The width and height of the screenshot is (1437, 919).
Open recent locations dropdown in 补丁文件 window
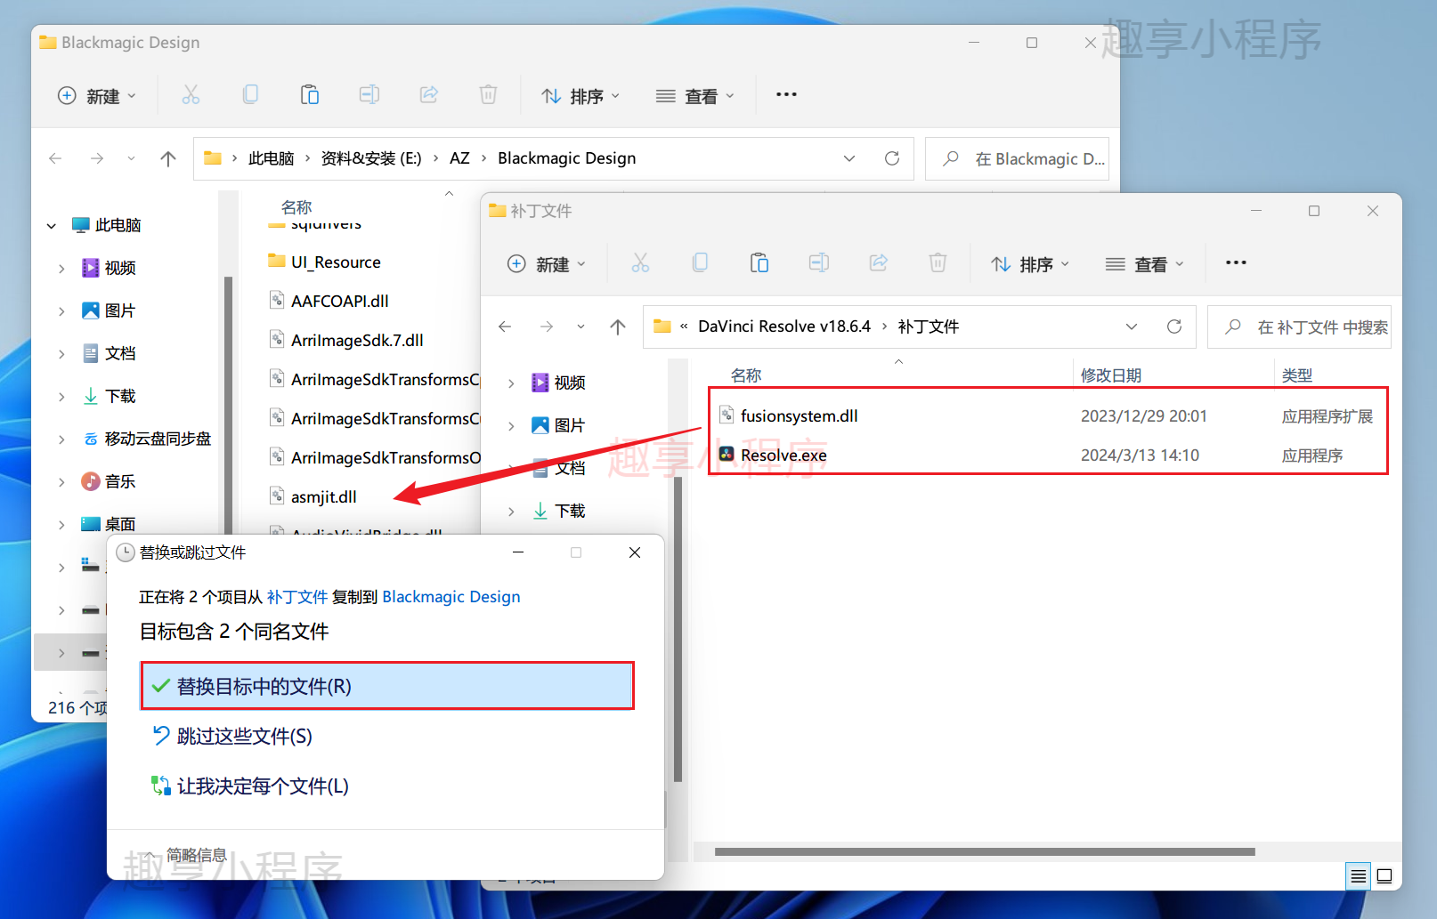(x=580, y=326)
